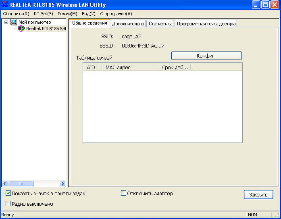Image resolution: width=281 pixels, height=219 pixels.
Task: Switch to the Общие сведения tab
Action: [x=90, y=23]
